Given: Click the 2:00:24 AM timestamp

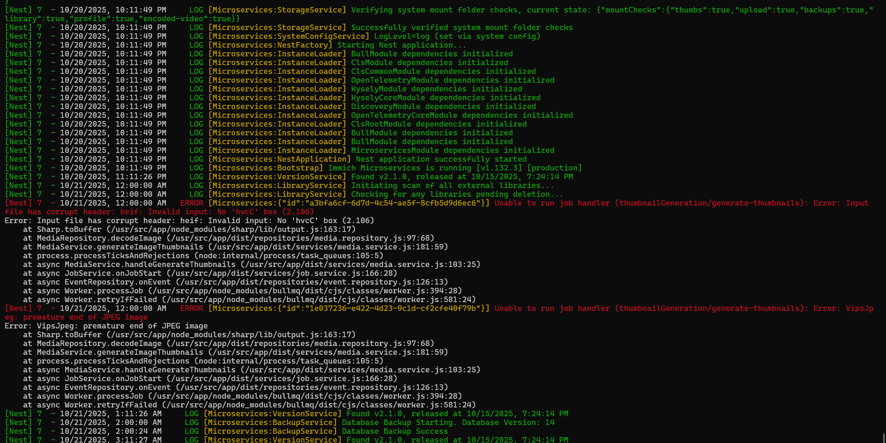Looking at the screenshot, I should tap(138, 431).
